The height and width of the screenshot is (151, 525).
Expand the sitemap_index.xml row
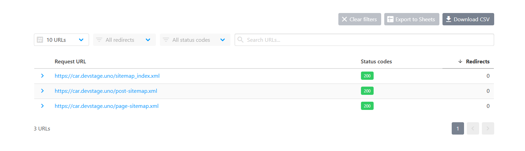(42, 76)
